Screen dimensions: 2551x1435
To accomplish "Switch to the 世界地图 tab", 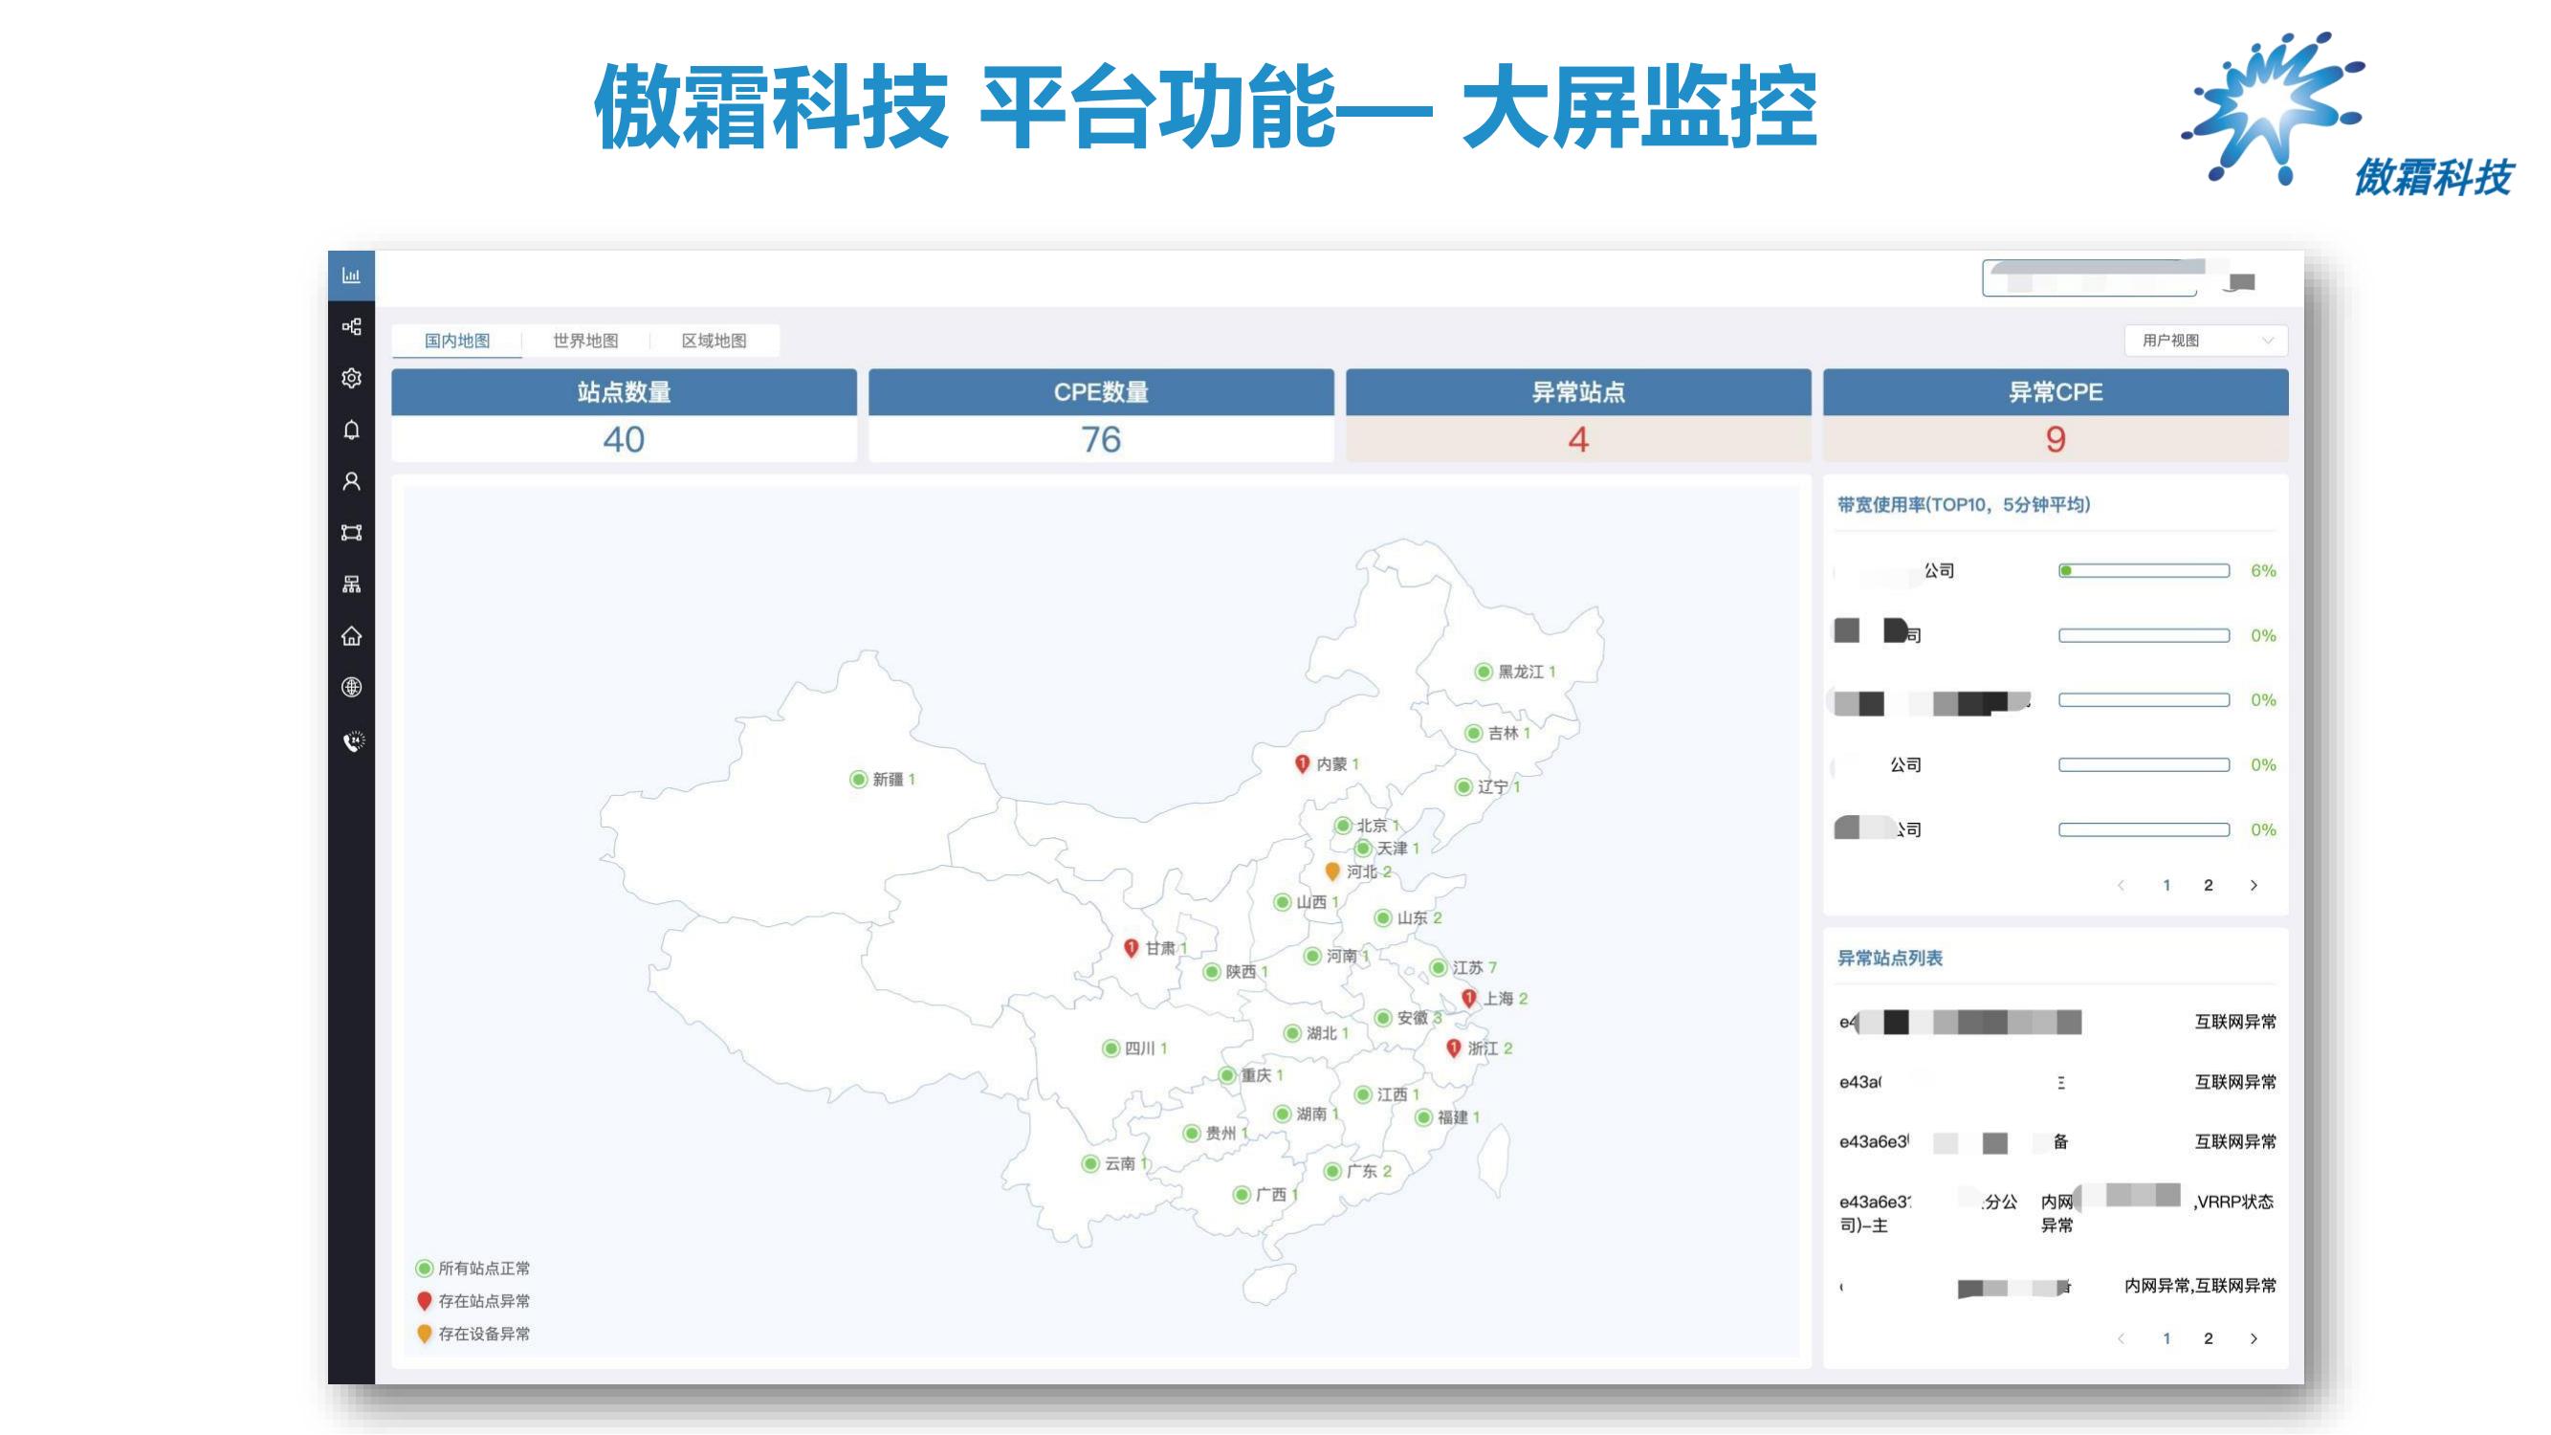I will (x=585, y=341).
